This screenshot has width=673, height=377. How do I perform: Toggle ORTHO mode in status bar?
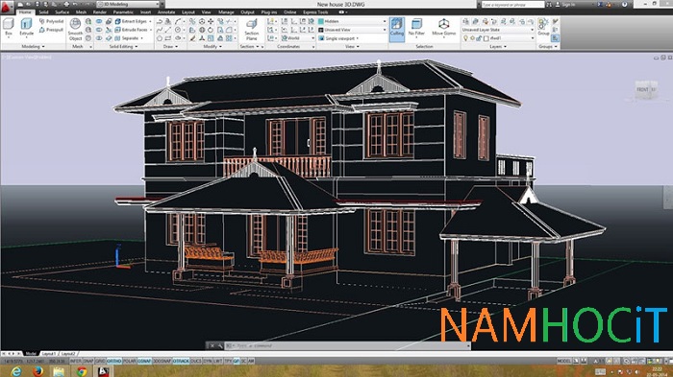(x=114, y=361)
